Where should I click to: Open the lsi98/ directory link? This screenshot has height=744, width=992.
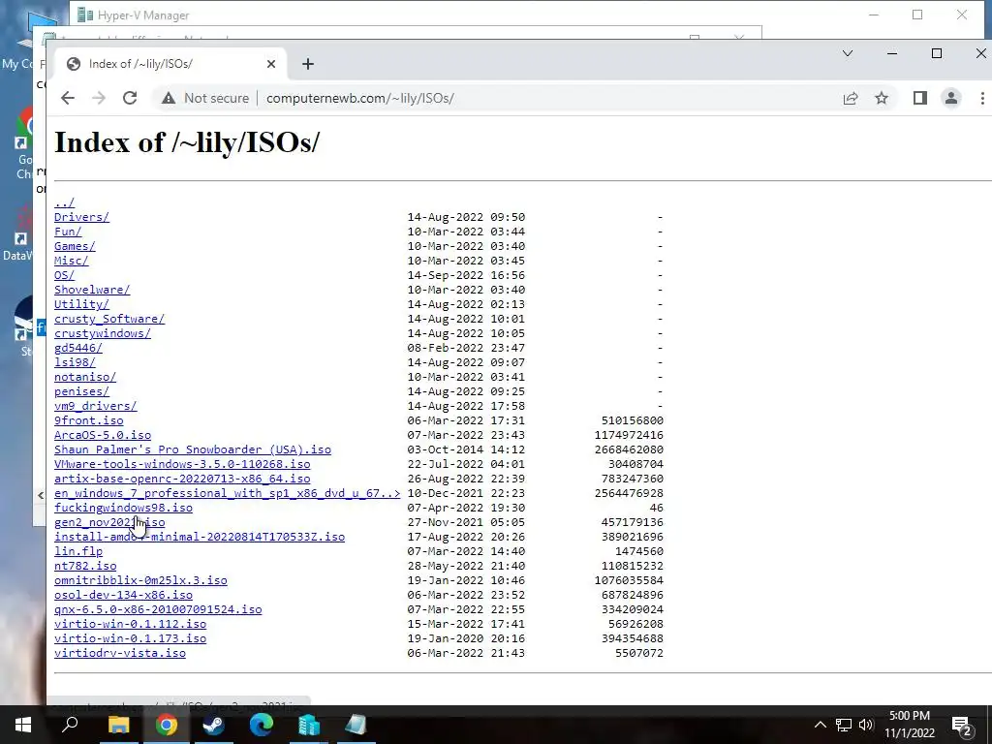(x=75, y=362)
